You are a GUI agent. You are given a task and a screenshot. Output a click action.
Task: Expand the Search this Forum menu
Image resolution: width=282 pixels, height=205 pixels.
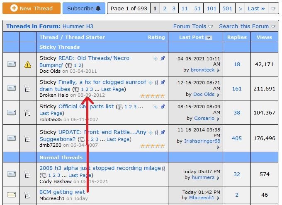(x=247, y=26)
